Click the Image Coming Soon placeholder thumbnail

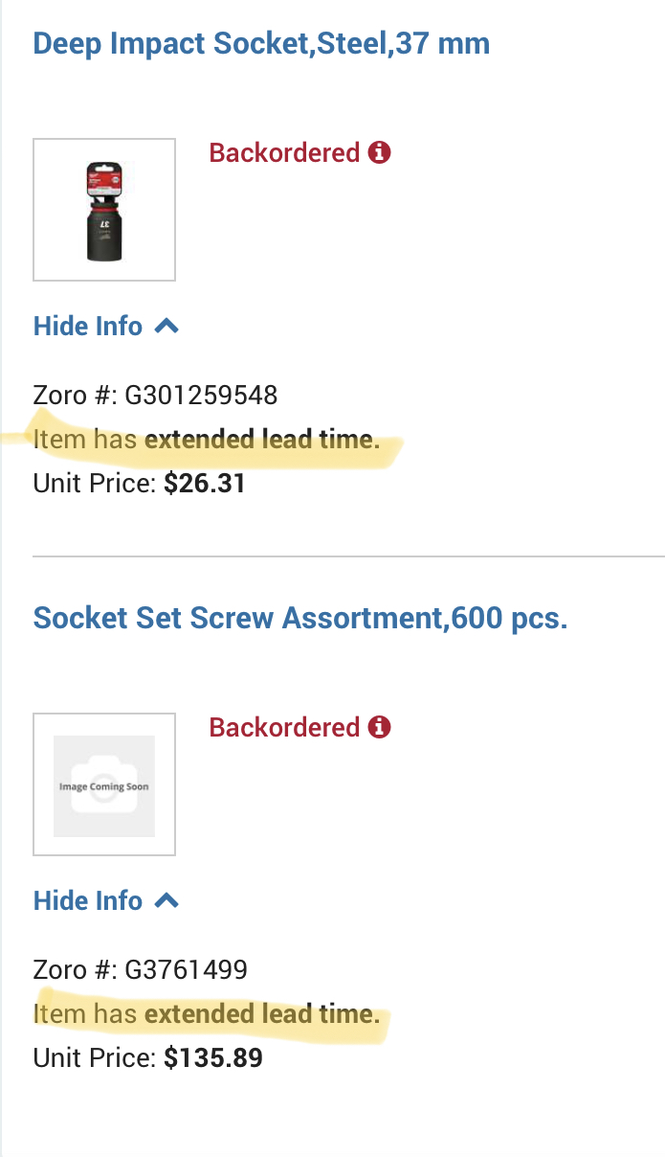[104, 784]
